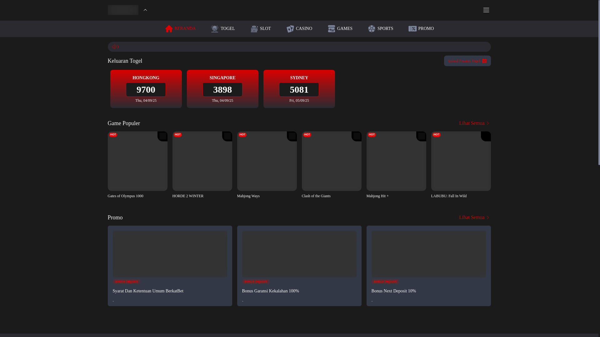Image resolution: width=600 pixels, height=337 pixels.
Task: Open the SLOT menu item
Action: [x=261, y=29]
